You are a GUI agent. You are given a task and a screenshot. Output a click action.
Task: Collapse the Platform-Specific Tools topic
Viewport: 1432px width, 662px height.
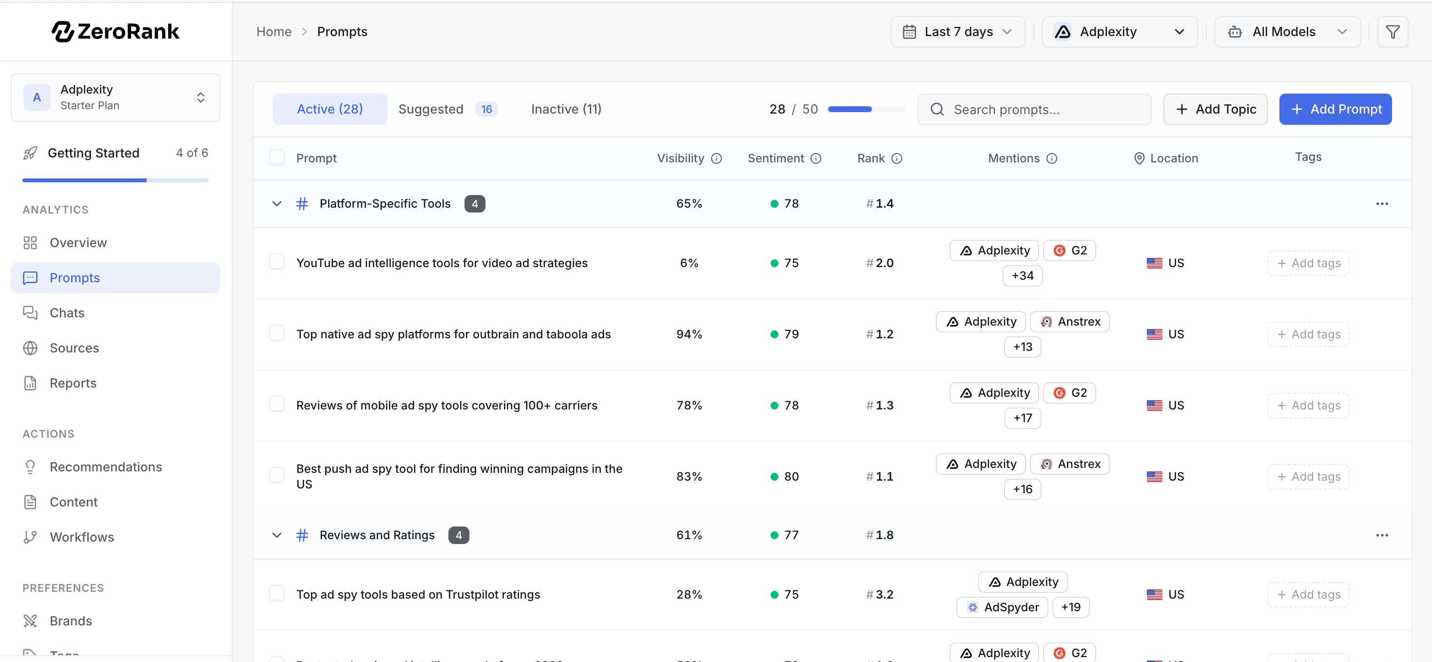(x=277, y=204)
